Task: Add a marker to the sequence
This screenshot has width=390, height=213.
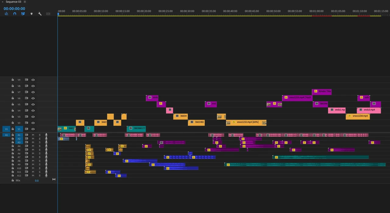Action: 31,14
